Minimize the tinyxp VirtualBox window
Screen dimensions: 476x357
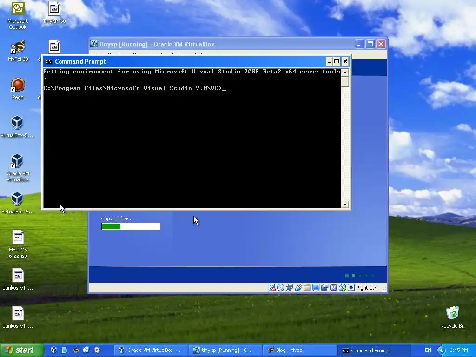pyautogui.click(x=359, y=44)
